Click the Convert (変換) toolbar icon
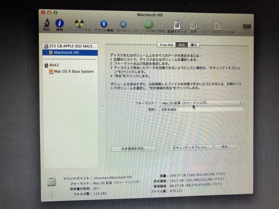The height and width of the screenshot is (209, 279). tap(193, 25)
